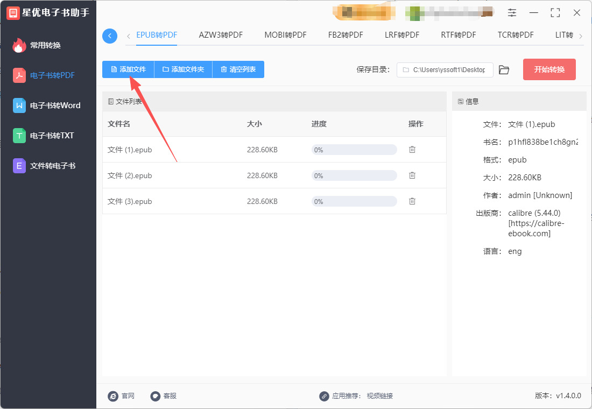Click the 清空列表 button
The image size is (592, 409).
click(x=238, y=69)
